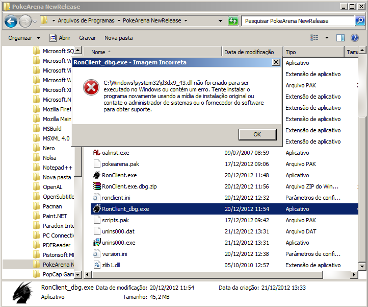368x307 pixels.
Task: Open help with the question mark icon
Action: click(355, 38)
